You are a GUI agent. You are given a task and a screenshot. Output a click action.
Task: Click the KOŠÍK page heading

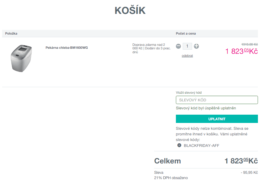point(130,10)
